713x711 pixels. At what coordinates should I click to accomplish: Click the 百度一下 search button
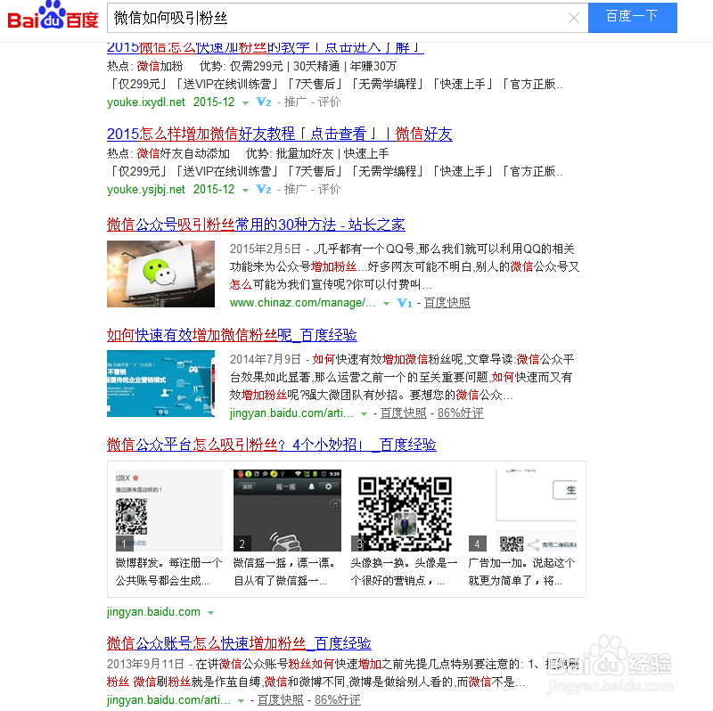[632, 17]
